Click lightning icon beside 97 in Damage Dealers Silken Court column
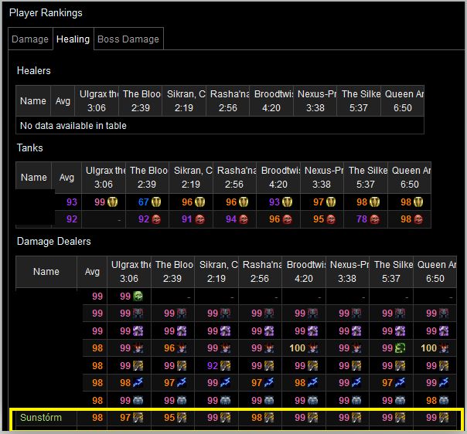The height and width of the screenshot is (434, 467). (400, 382)
